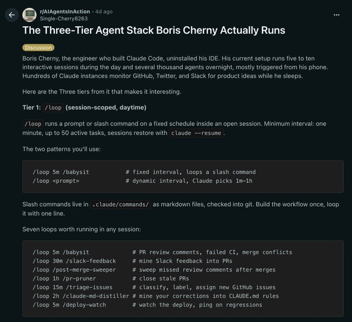Go back using the left arrow button
Screen dimensions: 352x322
[12, 15]
